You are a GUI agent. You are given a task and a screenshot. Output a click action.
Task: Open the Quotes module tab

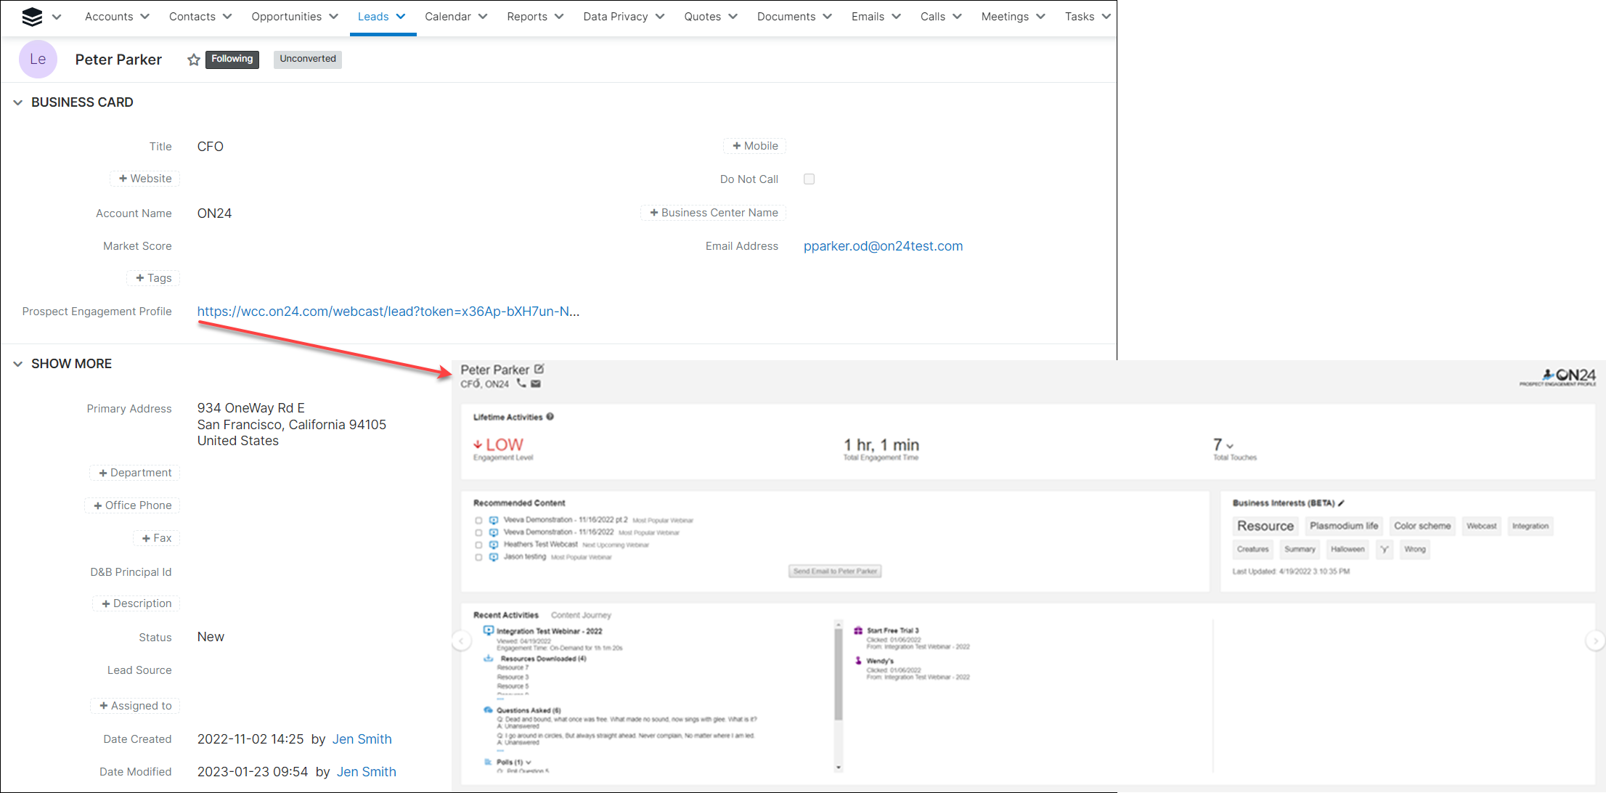tap(702, 16)
